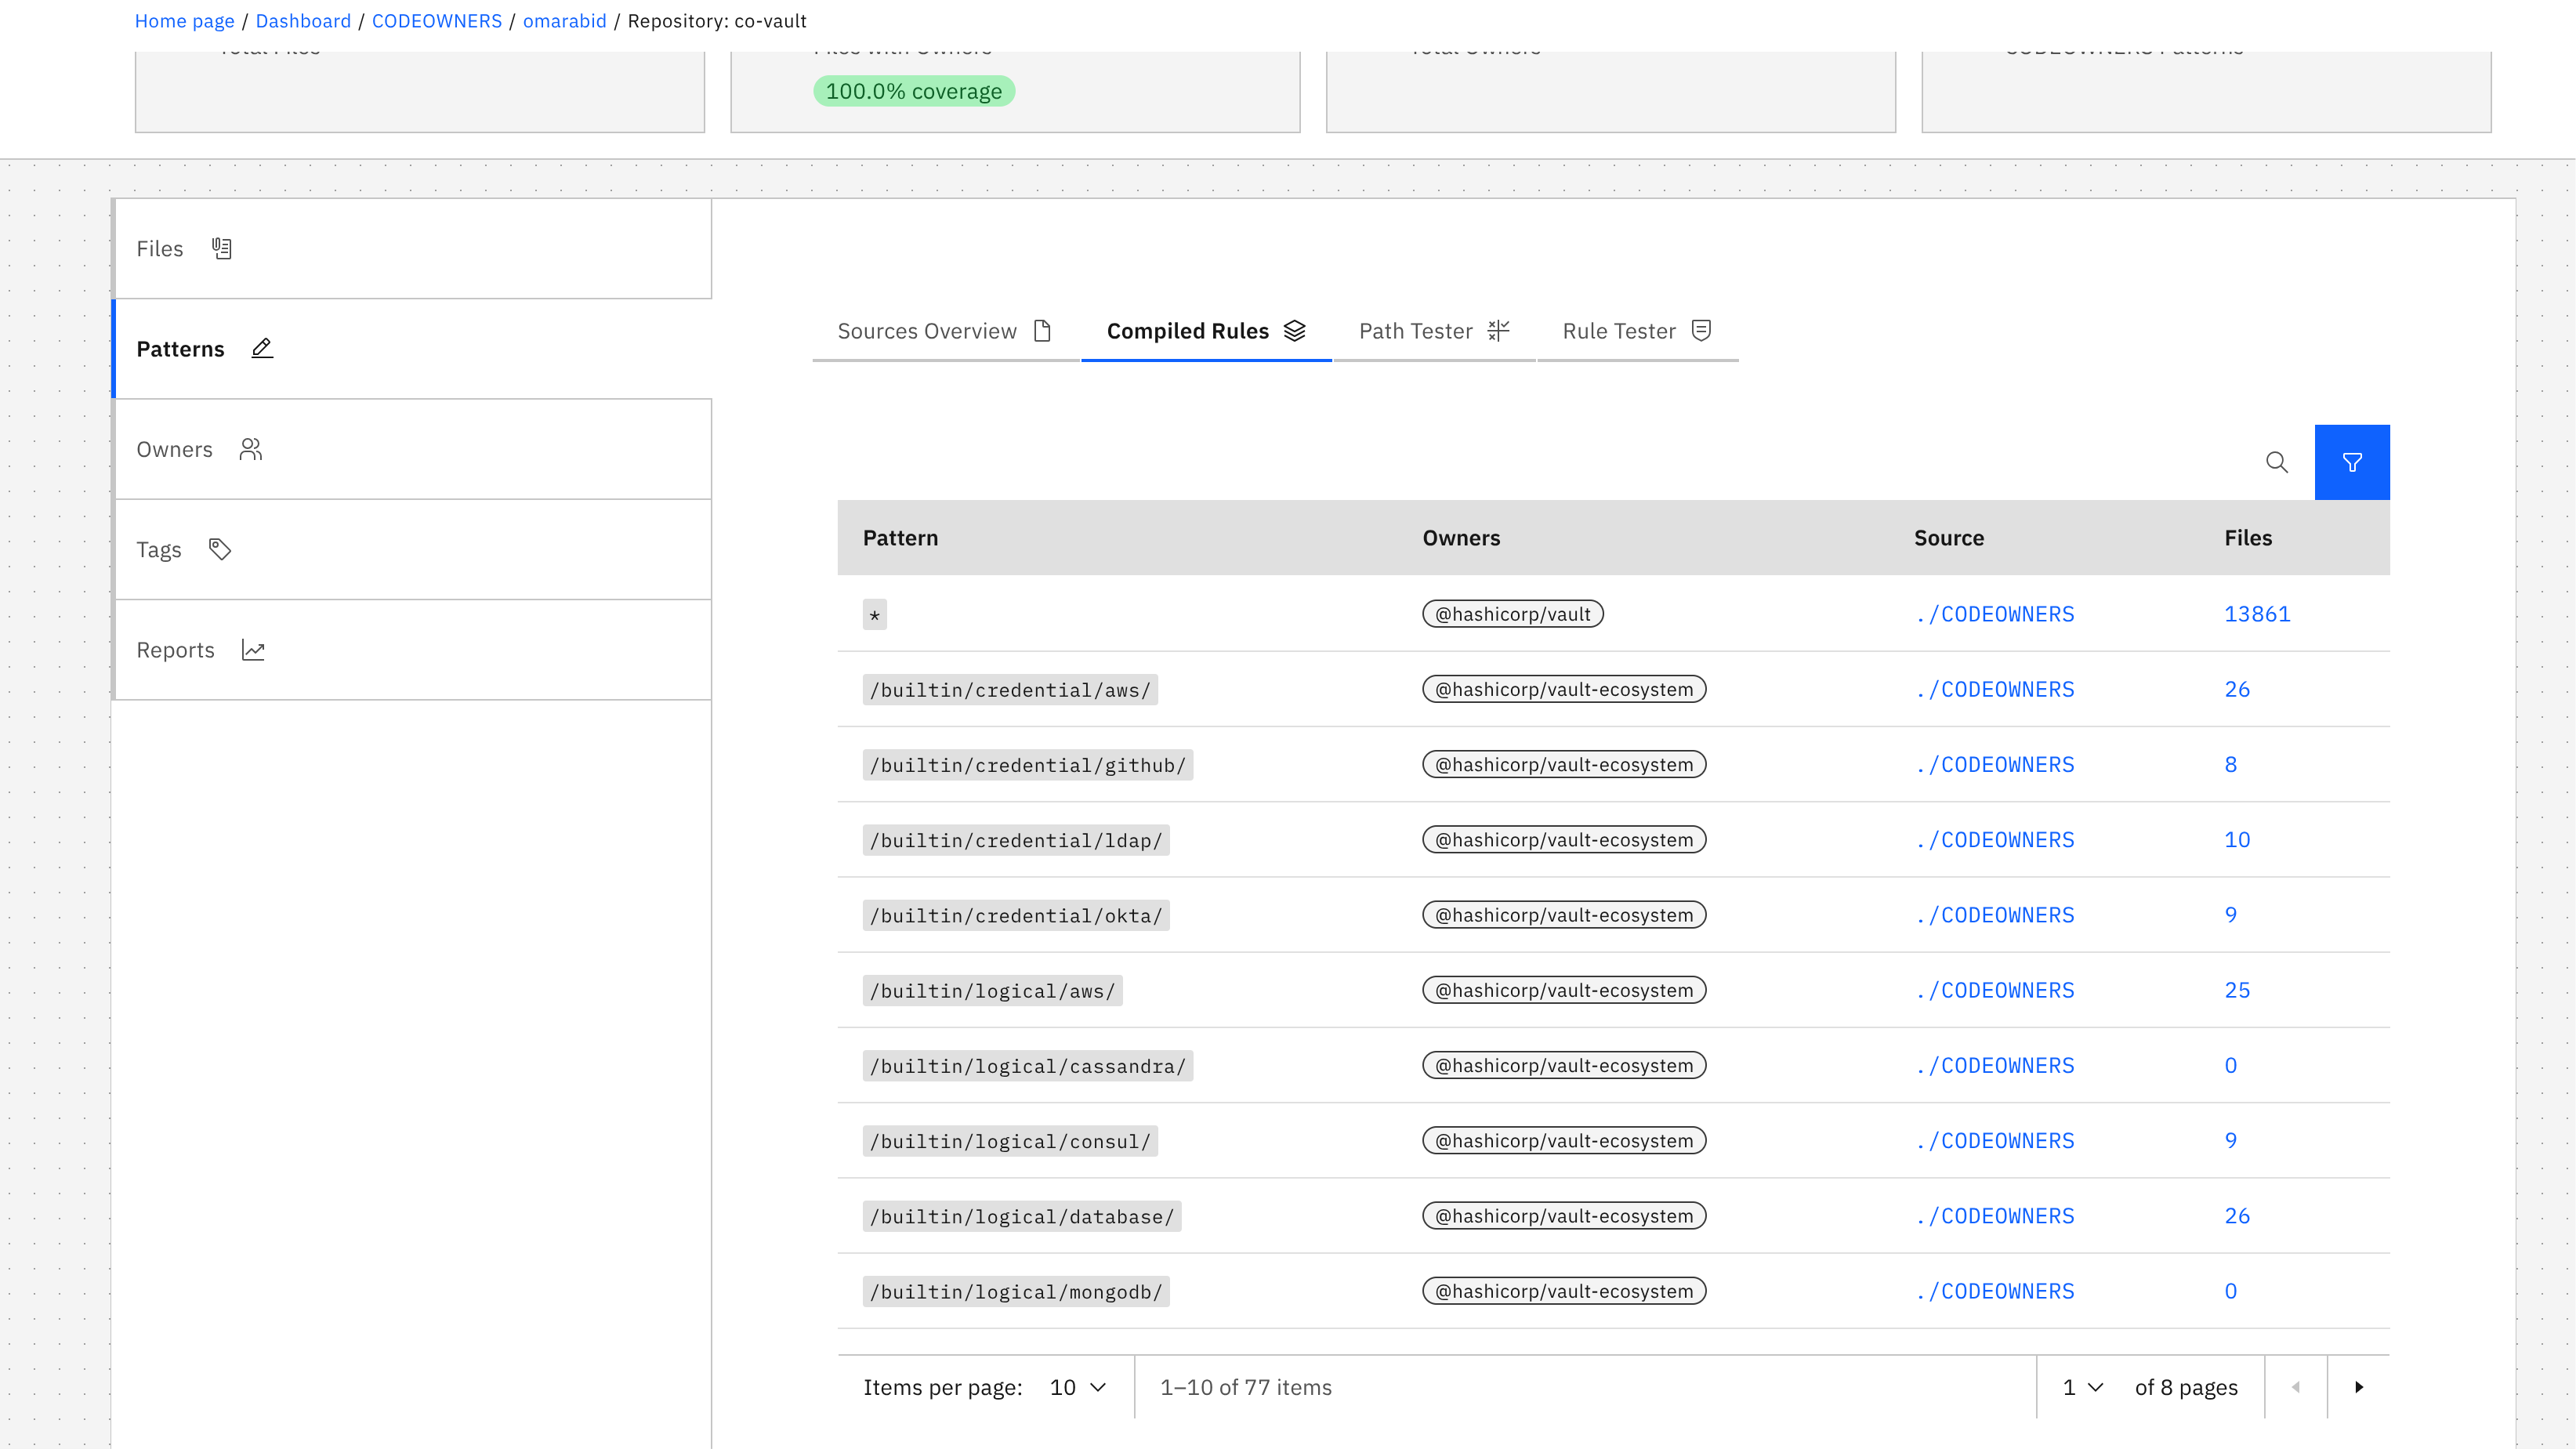The image size is (2576, 1449).
Task: View Reports via the chart icon
Action: coord(253,649)
